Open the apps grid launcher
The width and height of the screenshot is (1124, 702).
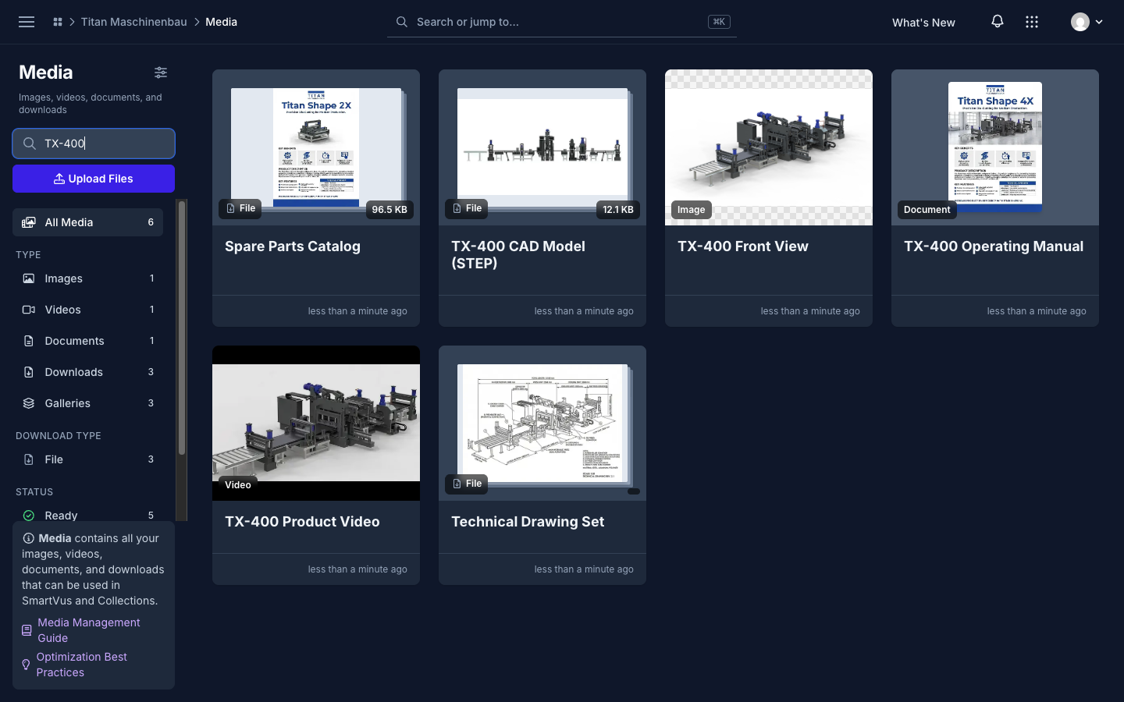1032,22
